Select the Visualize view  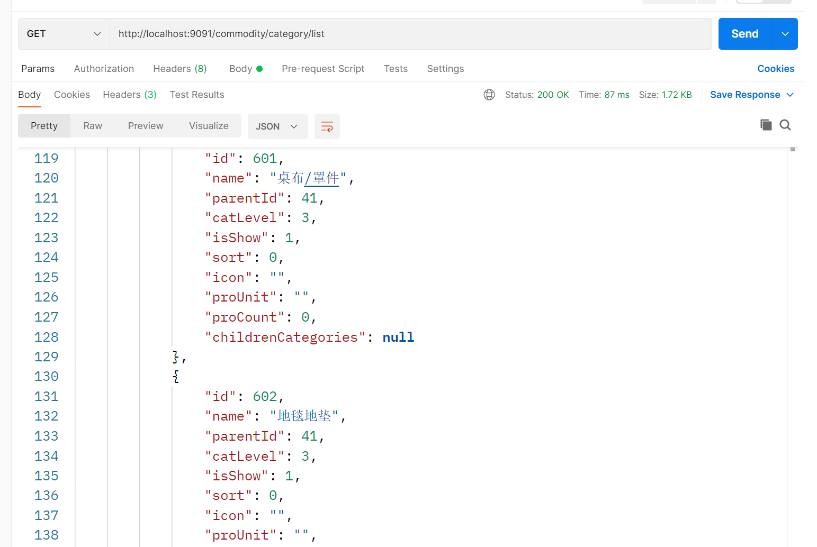click(209, 126)
